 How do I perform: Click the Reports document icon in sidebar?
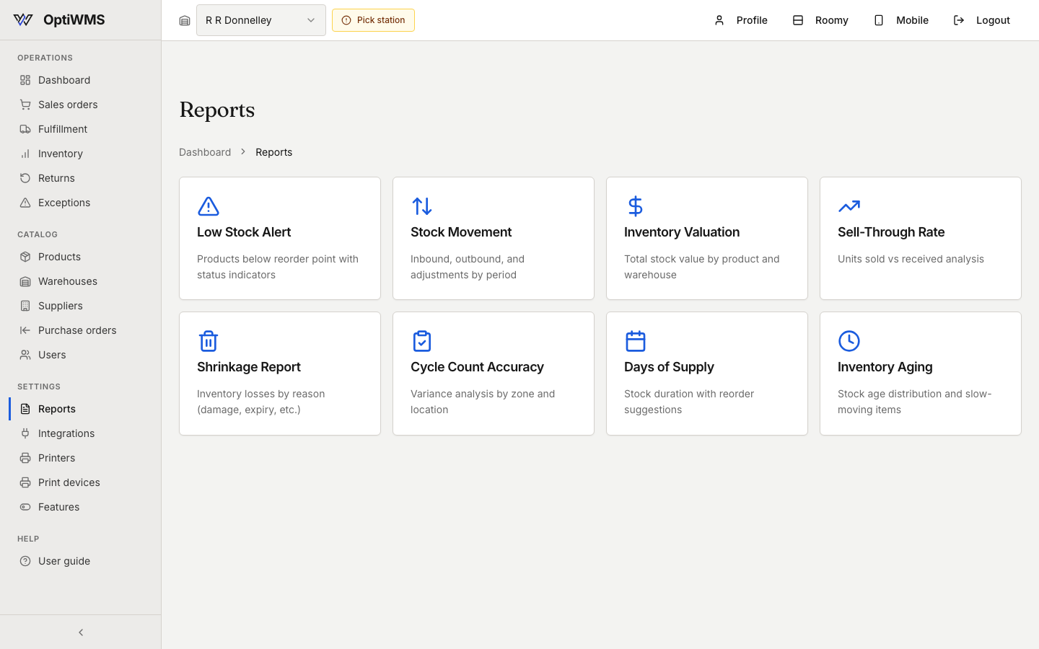pos(25,409)
